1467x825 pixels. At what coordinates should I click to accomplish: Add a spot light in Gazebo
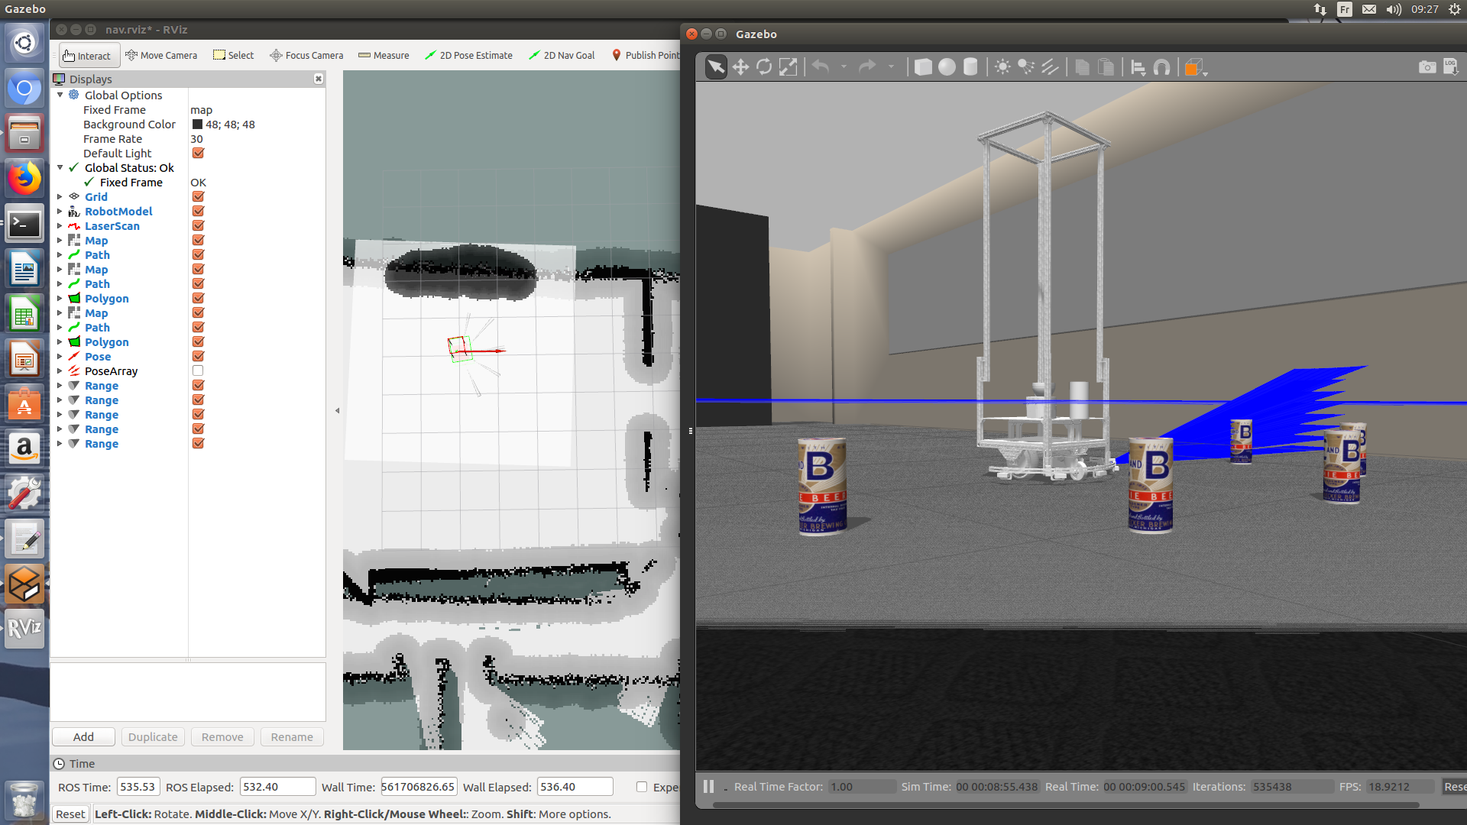[x=1026, y=67]
